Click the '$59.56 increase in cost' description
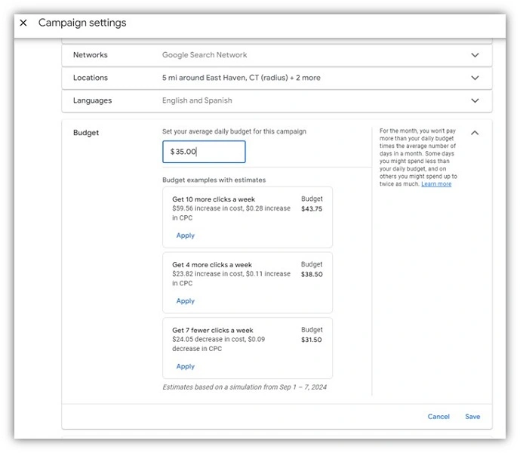 tap(231, 213)
